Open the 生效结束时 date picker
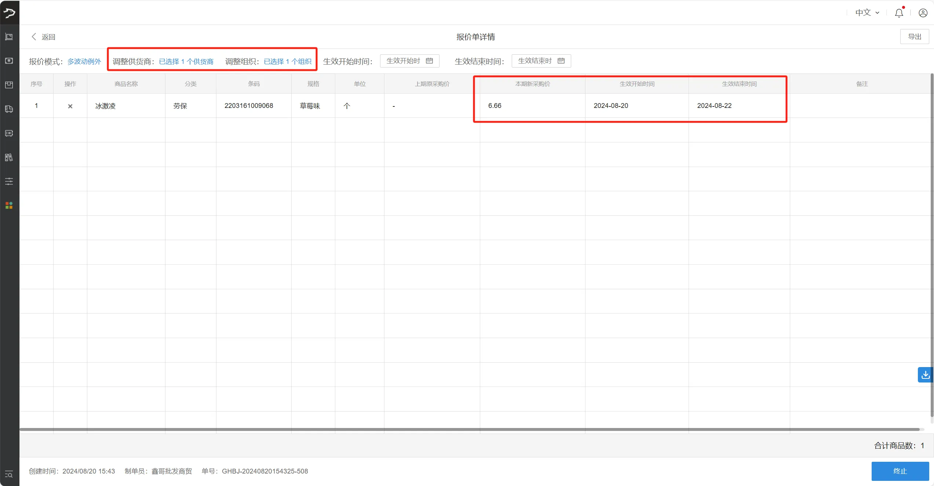This screenshot has height=486, width=934. (x=541, y=61)
